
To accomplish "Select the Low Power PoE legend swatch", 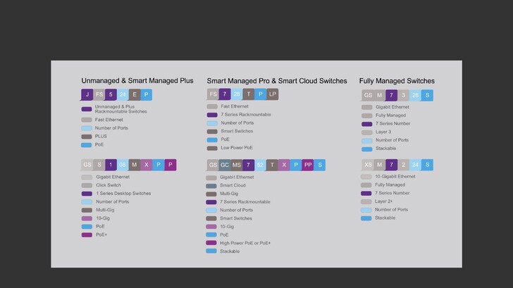I will [x=212, y=148].
